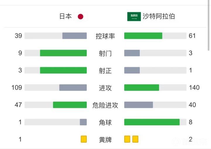Click Saudi Arabia's green attacks (进攻) bar
Screen dimensions: 211x149
(x=142, y=88)
